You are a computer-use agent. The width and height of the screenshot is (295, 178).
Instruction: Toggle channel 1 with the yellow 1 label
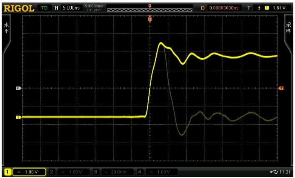click(7, 171)
